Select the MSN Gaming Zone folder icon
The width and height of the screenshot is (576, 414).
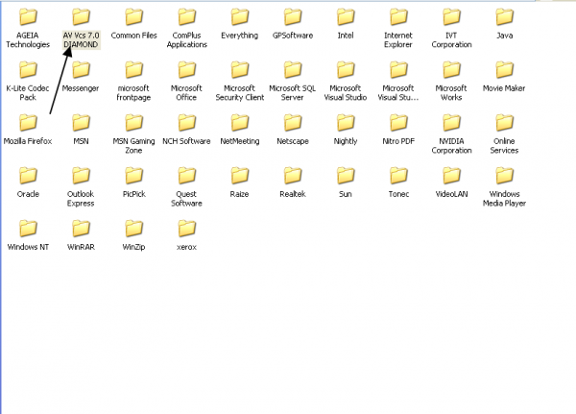(133, 123)
